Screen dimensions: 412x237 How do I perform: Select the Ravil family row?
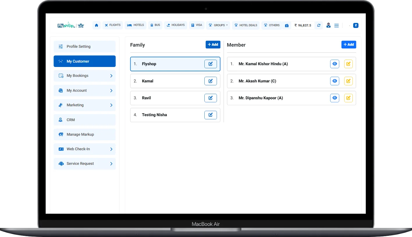point(169,98)
